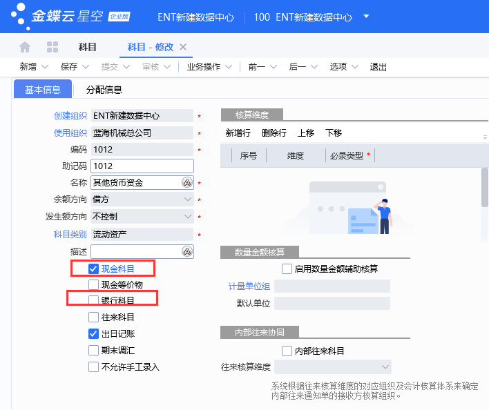Close the 科目 - 修改 tab
Screen dimensions: 489x410
coord(183,47)
